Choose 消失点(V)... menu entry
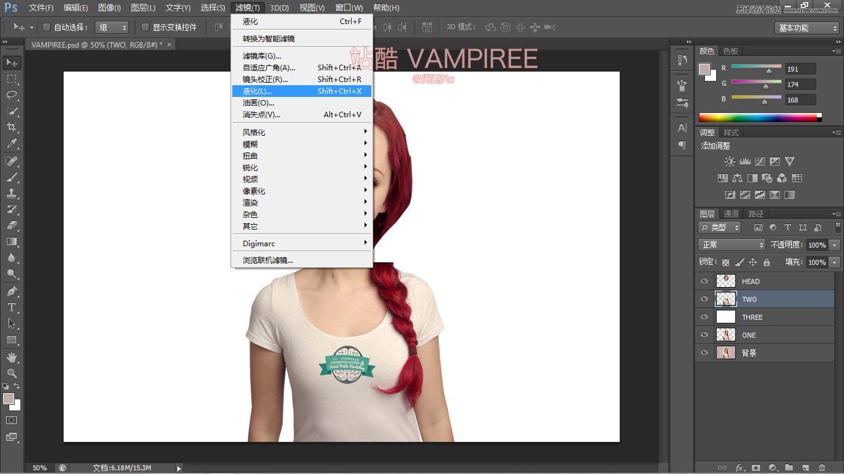Image resolution: width=844 pixels, height=474 pixels. click(302, 114)
